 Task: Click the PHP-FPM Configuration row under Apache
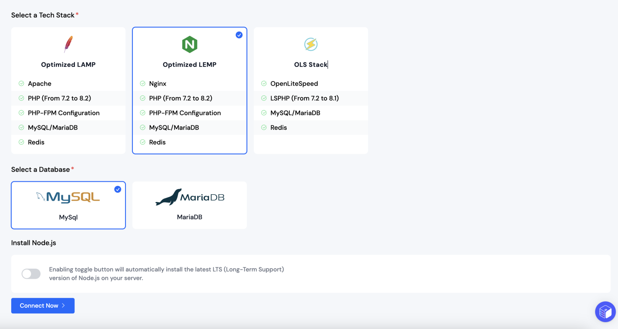pos(64,113)
